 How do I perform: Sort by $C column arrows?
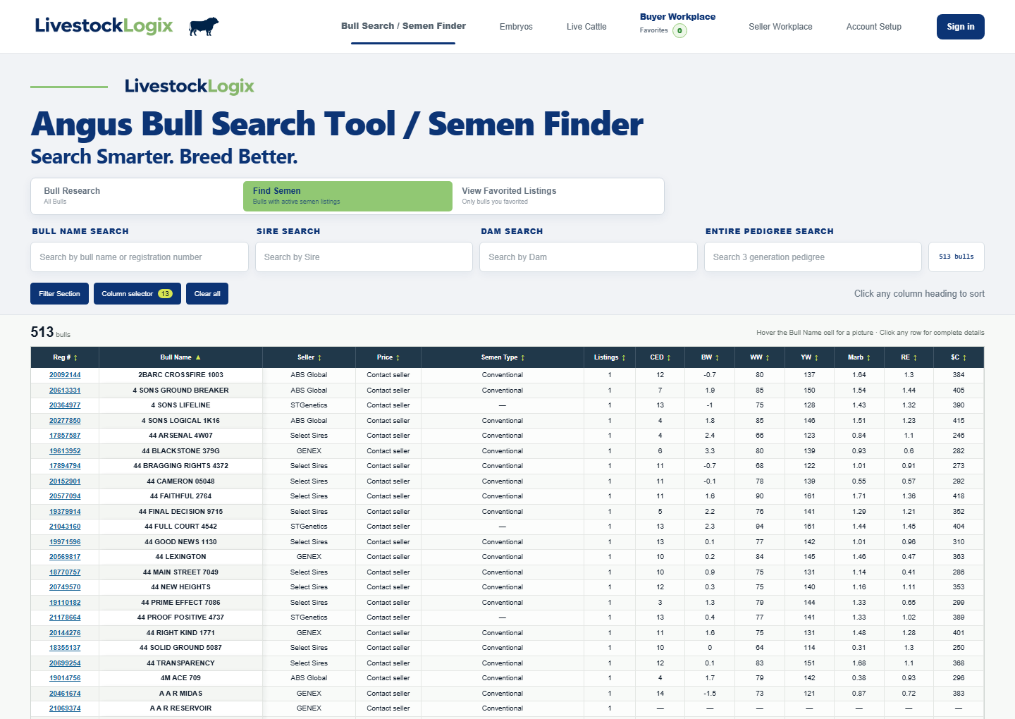[964, 358]
